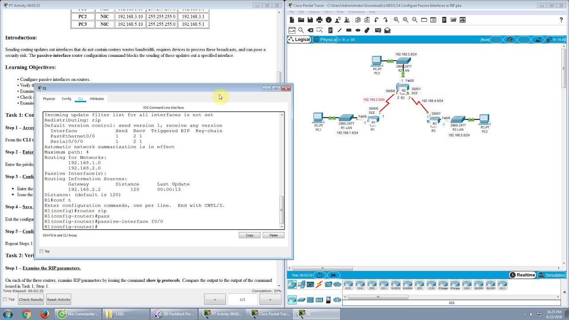569x320 pixels.
Task: Click the Save (floppy disk) icon in Packet Tracer
Action: pyautogui.click(x=310, y=20)
